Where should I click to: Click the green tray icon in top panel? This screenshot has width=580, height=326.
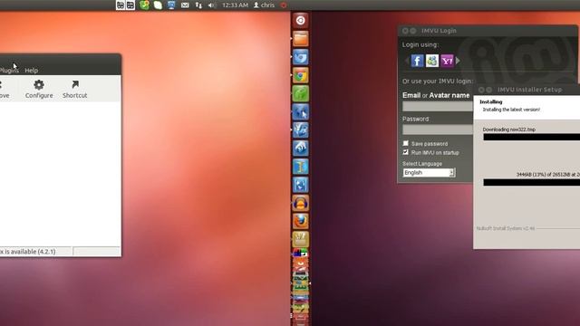(144, 5)
